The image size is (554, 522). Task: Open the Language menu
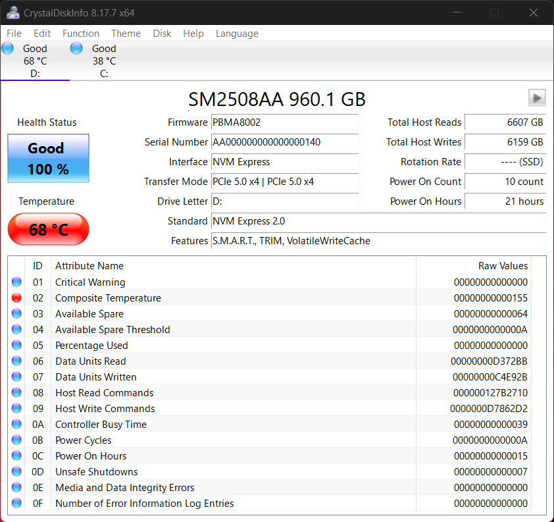point(237,34)
